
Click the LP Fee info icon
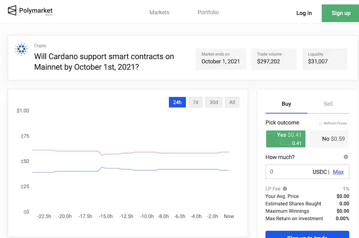pos(285,189)
